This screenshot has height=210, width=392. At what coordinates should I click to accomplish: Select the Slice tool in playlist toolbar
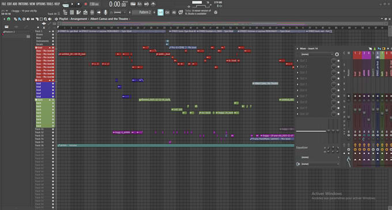pos(37,19)
